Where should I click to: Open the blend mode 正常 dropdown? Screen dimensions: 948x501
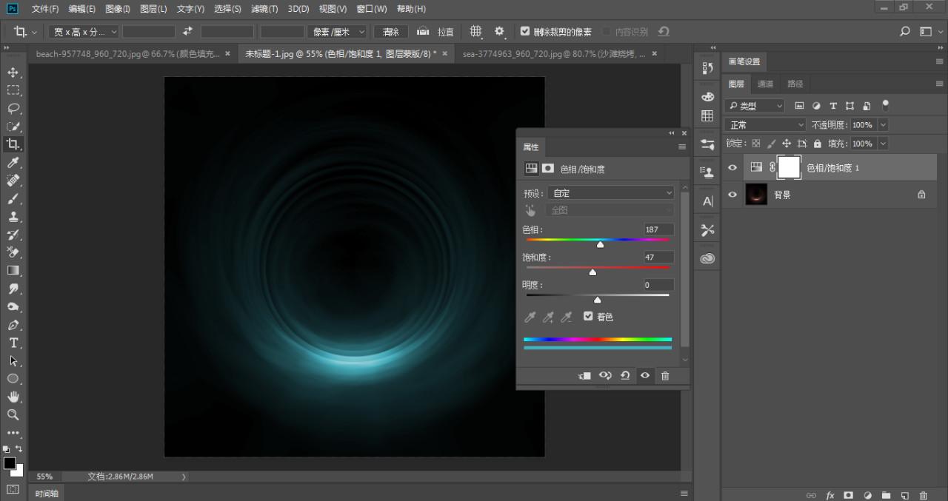coord(765,125)
